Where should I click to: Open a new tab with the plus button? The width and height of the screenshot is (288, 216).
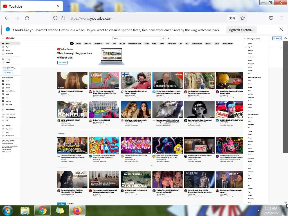tap(69, 6)
